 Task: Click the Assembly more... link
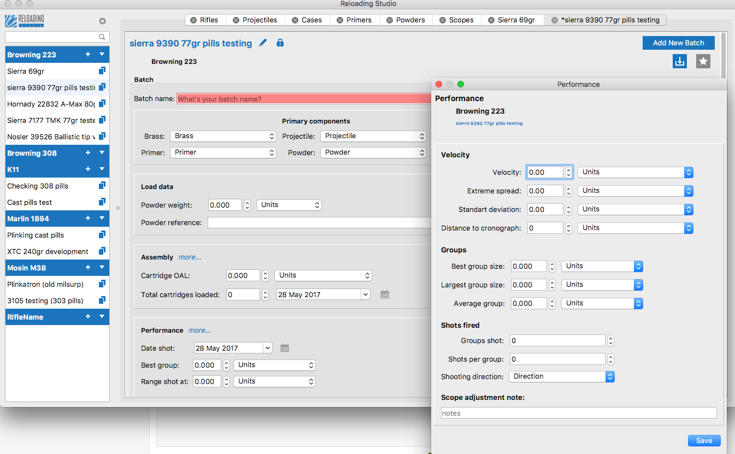pyautogui.click(x=190, y=257)
